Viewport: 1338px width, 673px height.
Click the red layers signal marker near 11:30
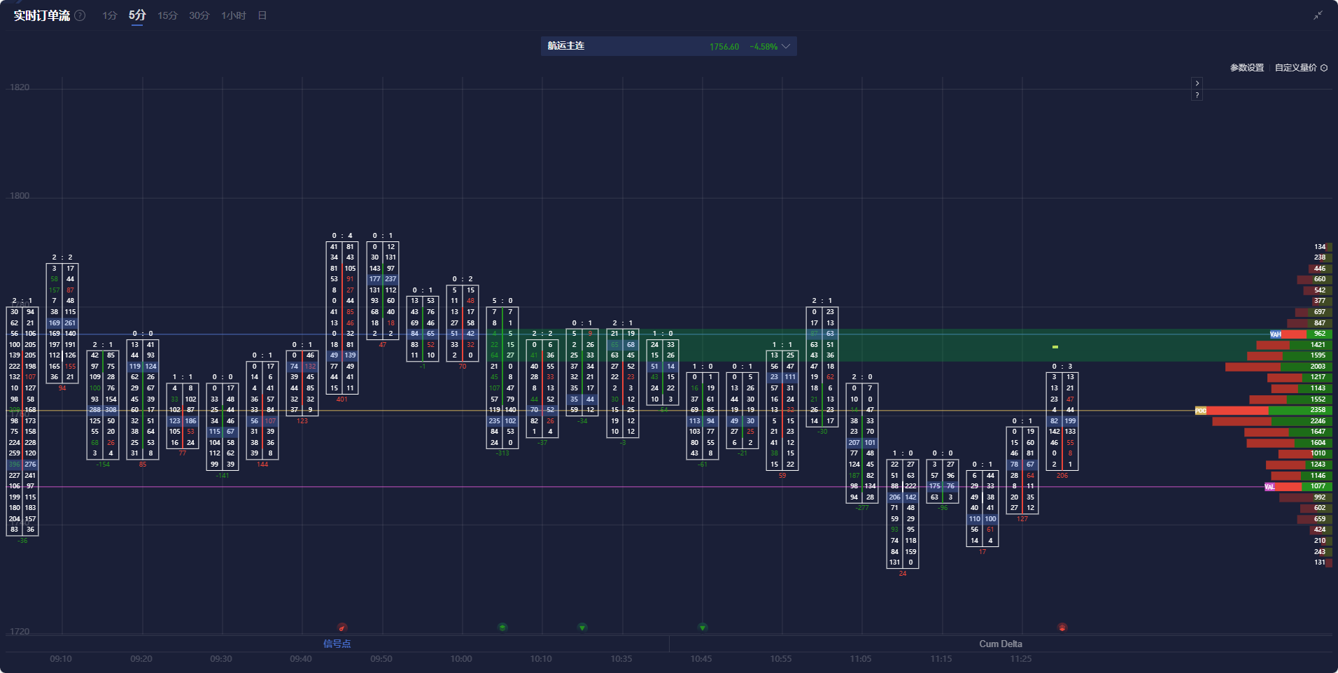[x=1062, y=628]
